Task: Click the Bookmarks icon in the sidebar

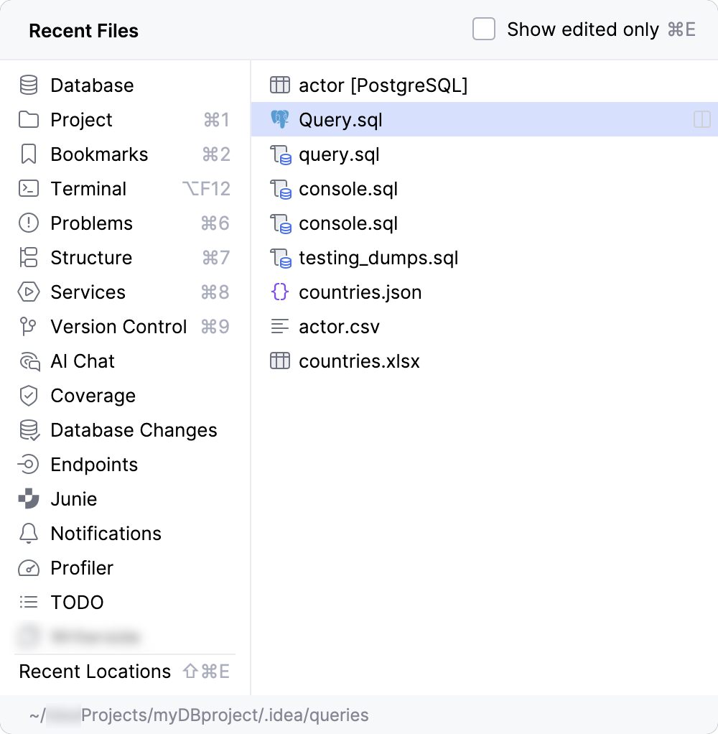Action: (x=29, y=154)
